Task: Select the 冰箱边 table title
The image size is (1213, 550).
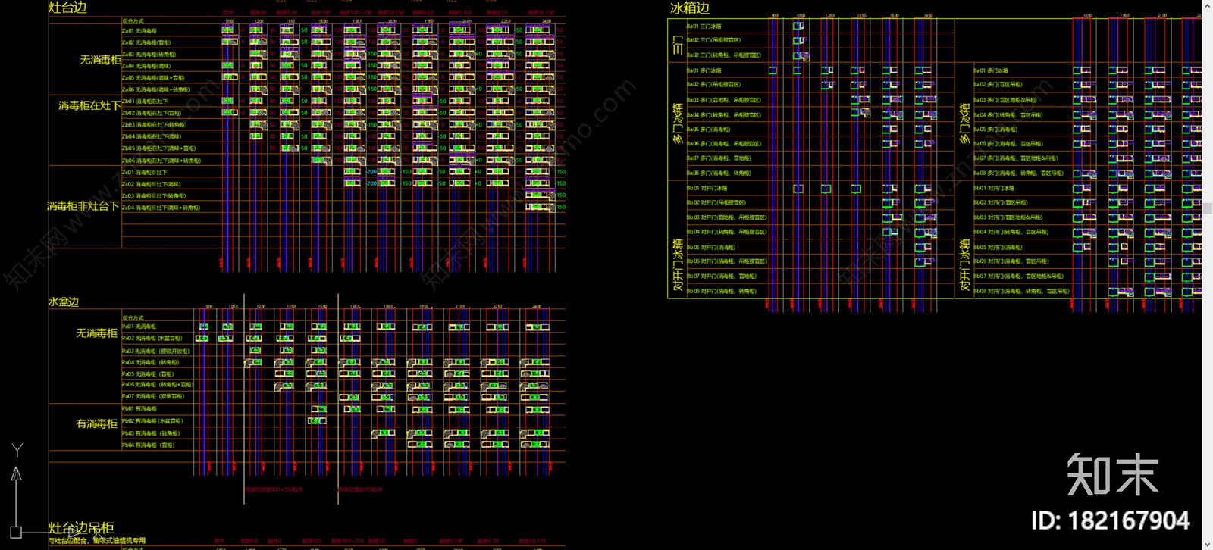Action: coord(689,8)
